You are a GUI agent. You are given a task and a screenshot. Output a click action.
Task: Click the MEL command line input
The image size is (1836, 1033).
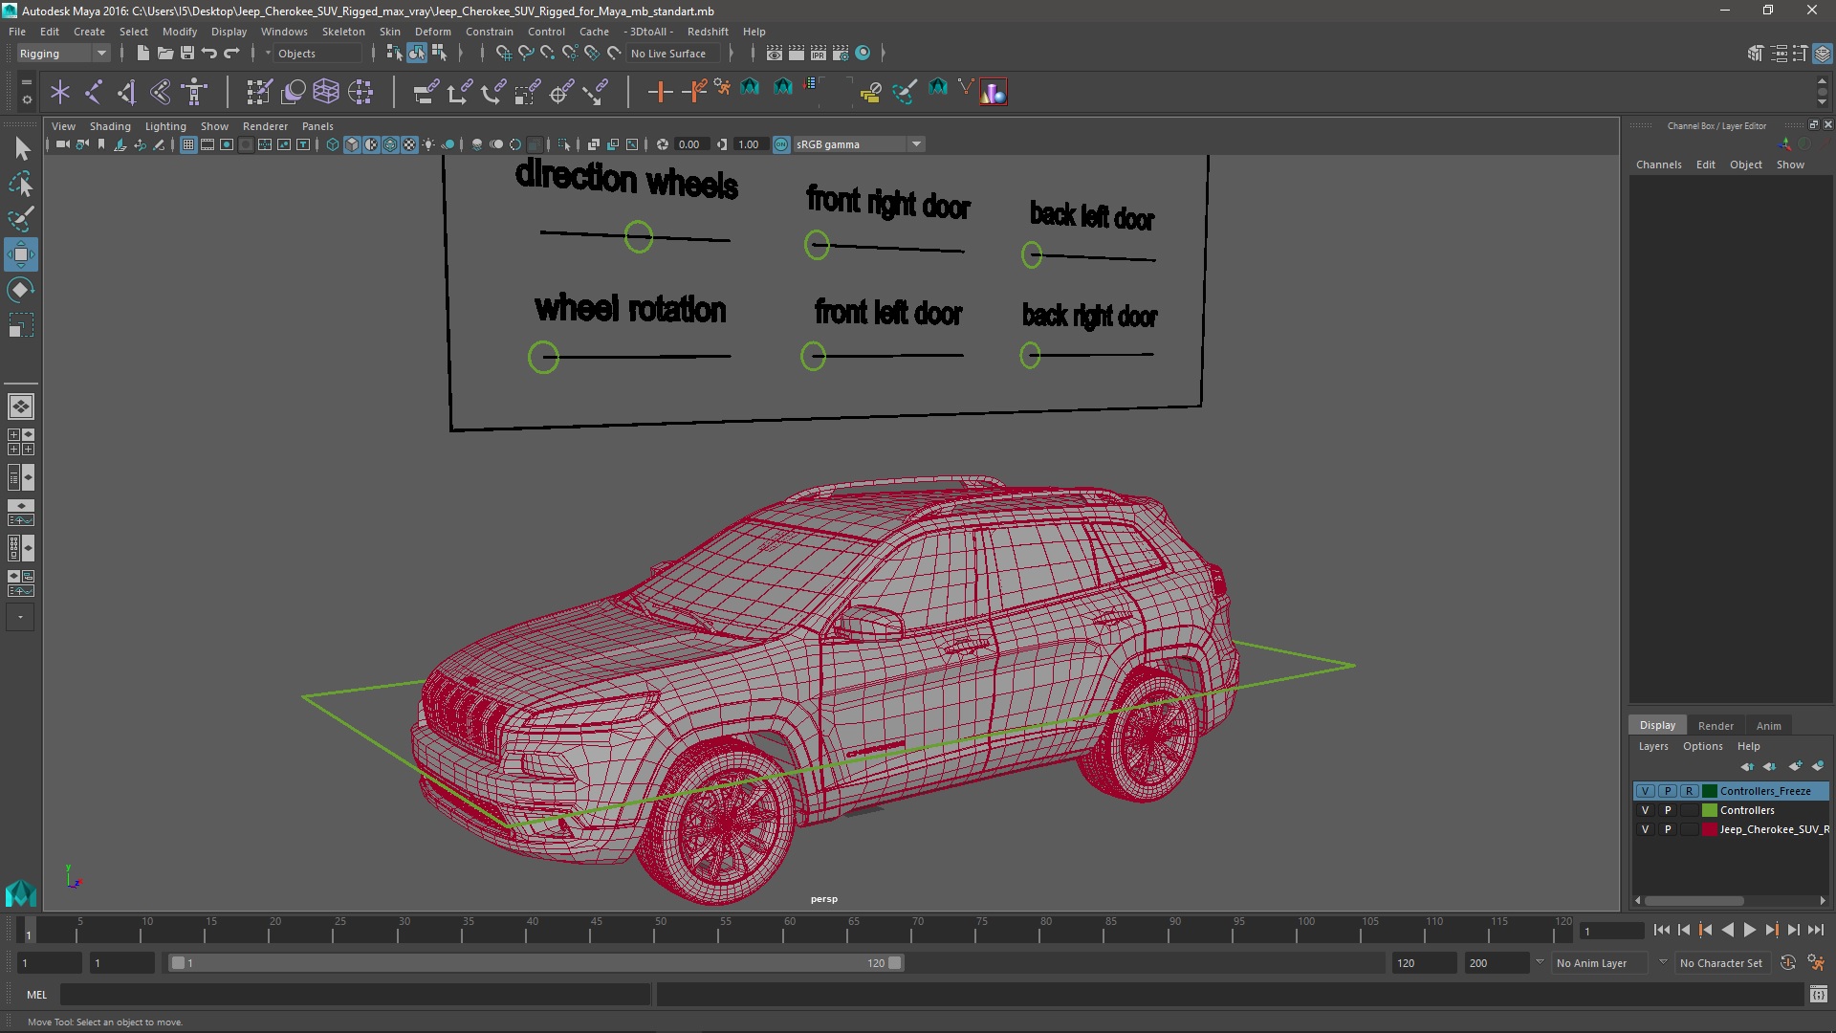[x=355, y=995]
